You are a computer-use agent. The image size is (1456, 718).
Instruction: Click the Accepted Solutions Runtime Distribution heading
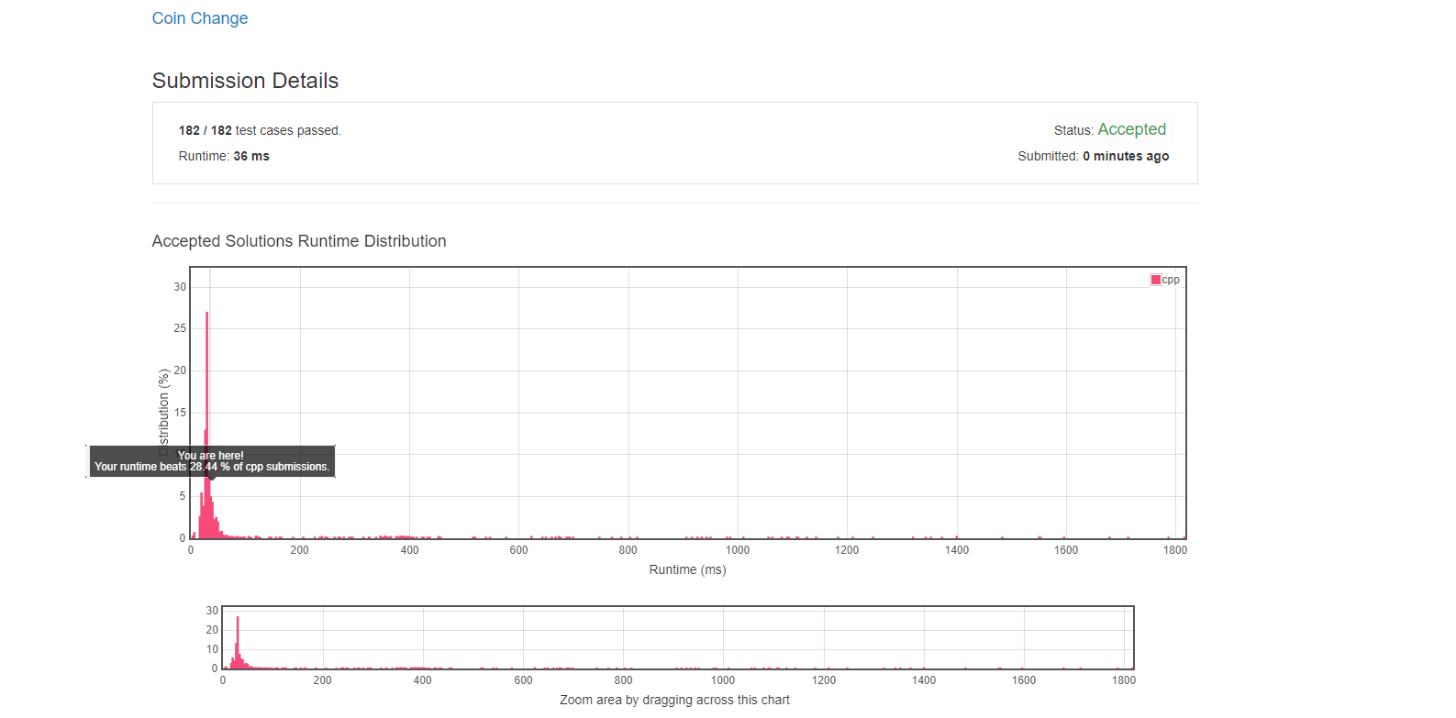point(299,241)
